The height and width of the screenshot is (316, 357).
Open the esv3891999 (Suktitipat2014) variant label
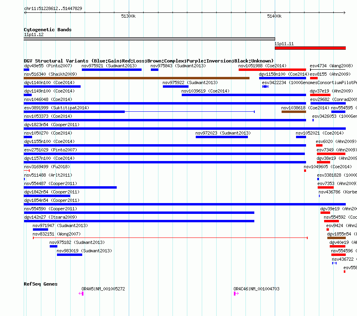(57, 108)
